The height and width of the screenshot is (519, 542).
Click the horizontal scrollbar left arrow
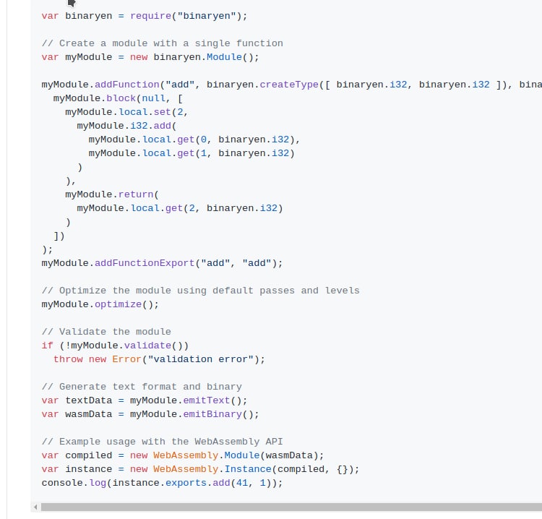pos(35,507)
